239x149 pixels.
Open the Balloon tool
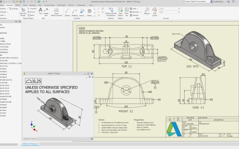click(x=147, y=11)
